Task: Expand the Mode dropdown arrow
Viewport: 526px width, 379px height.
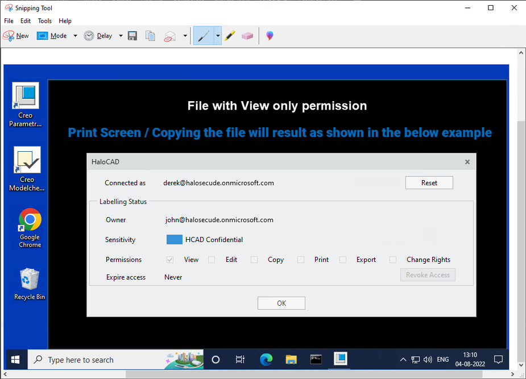Action: click(75, 36)
